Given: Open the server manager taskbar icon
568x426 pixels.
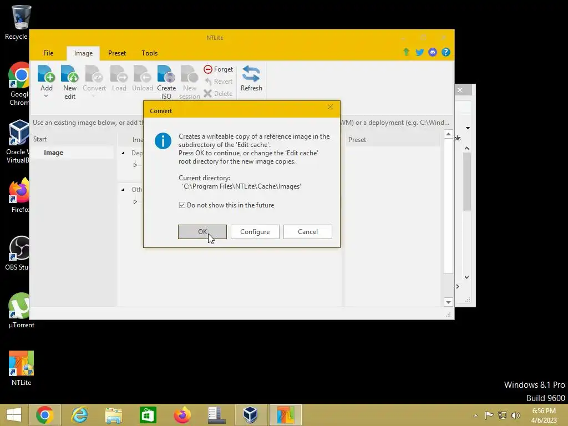Looking at the screenshot, I should 217,415.
